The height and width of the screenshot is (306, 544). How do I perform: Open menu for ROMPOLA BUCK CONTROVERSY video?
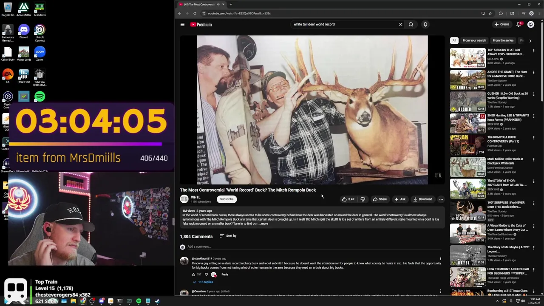533,138
